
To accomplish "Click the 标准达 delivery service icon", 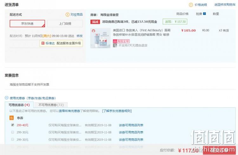I will pyautogui.click(x=43, y=43).
